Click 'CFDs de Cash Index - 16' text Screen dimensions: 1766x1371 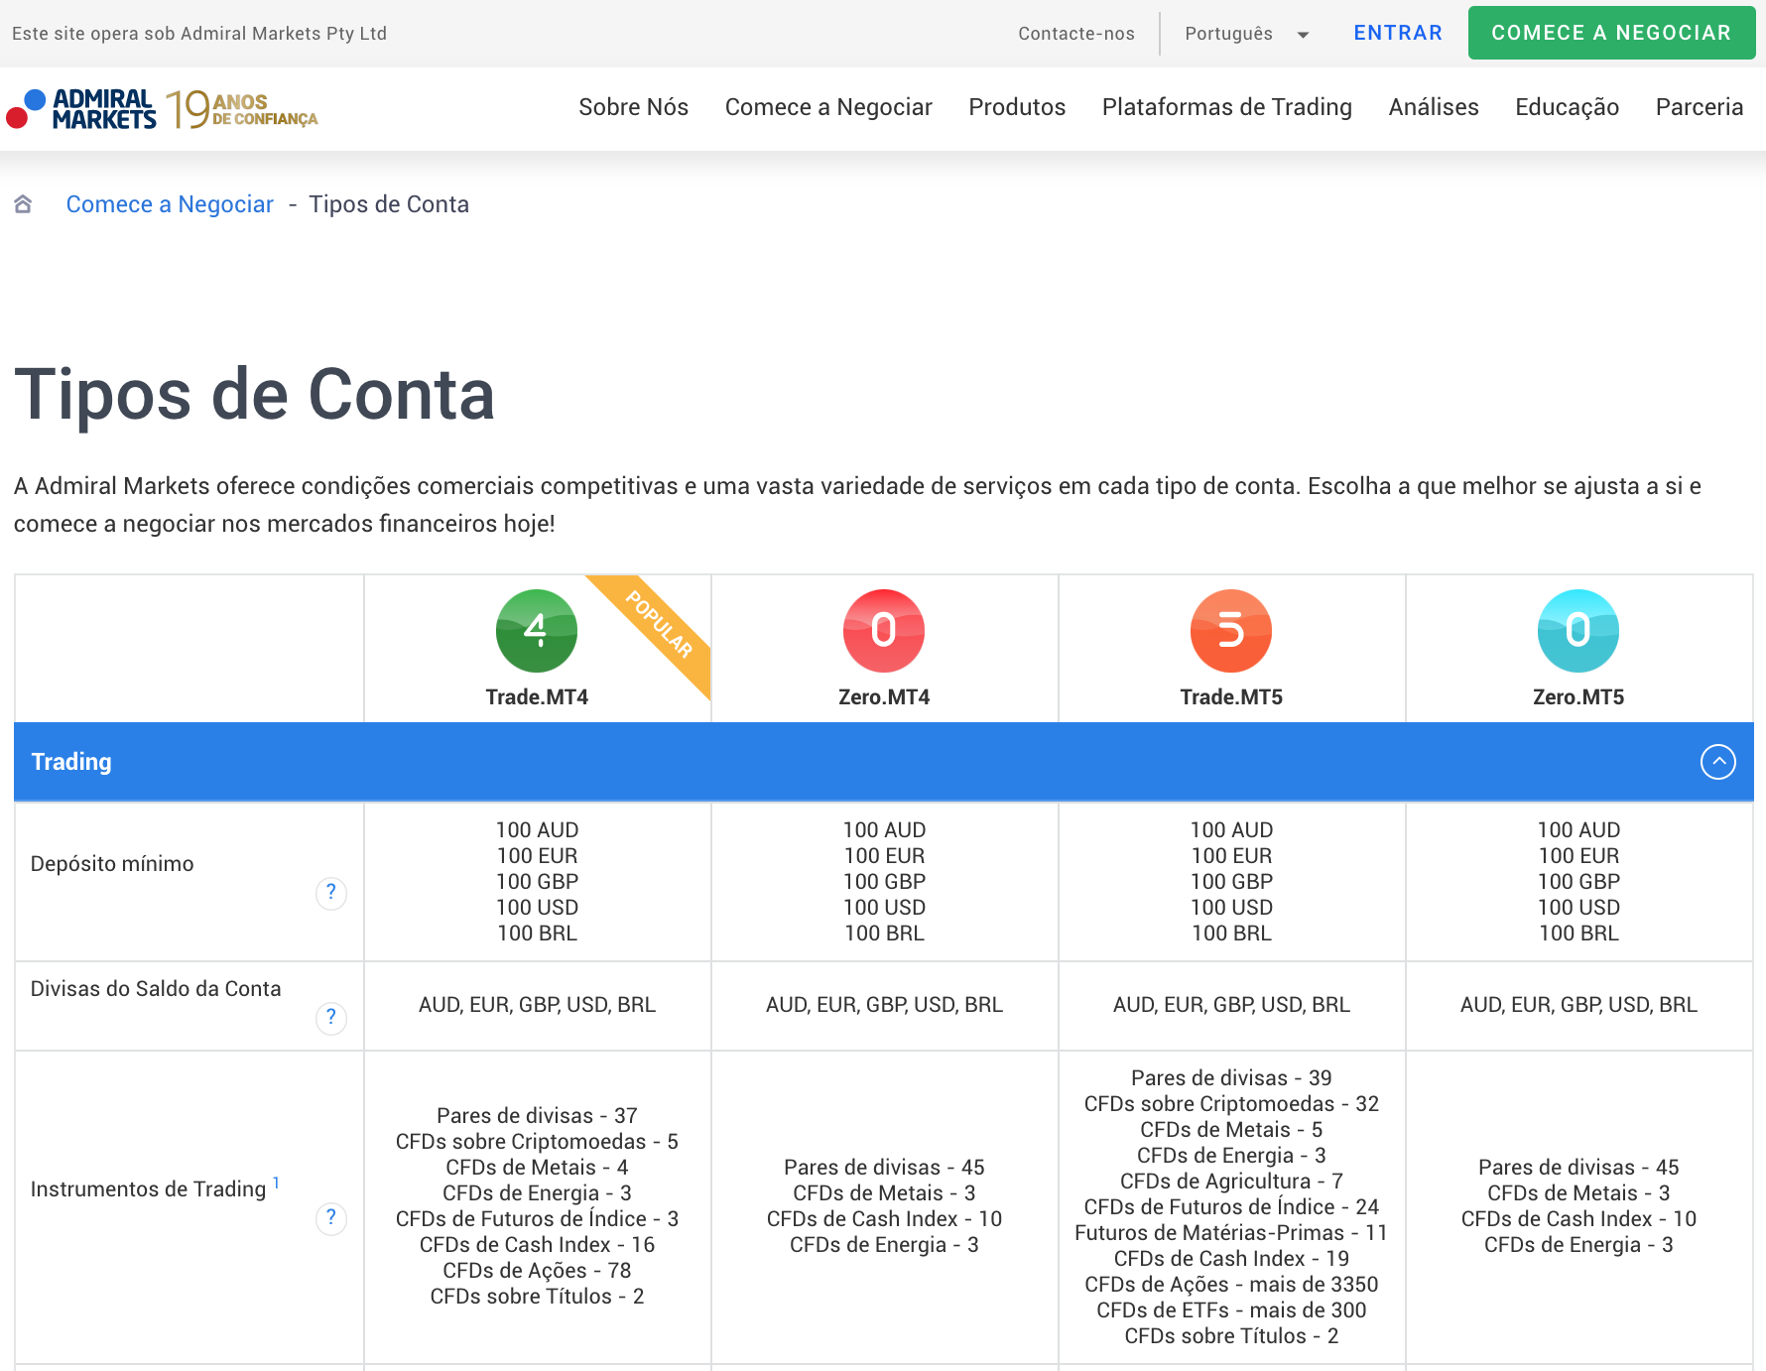point(537,1245)
